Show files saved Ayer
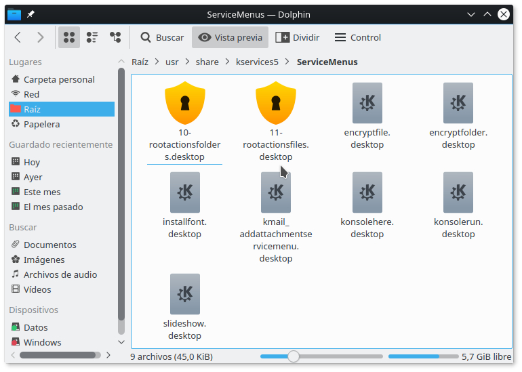The width and height of the screenshot is (522, 372). (62, 177)
